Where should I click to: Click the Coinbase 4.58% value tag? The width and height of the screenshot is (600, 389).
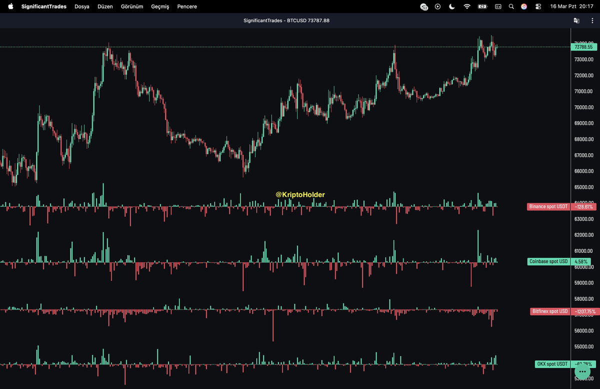[x=581, y=261]
